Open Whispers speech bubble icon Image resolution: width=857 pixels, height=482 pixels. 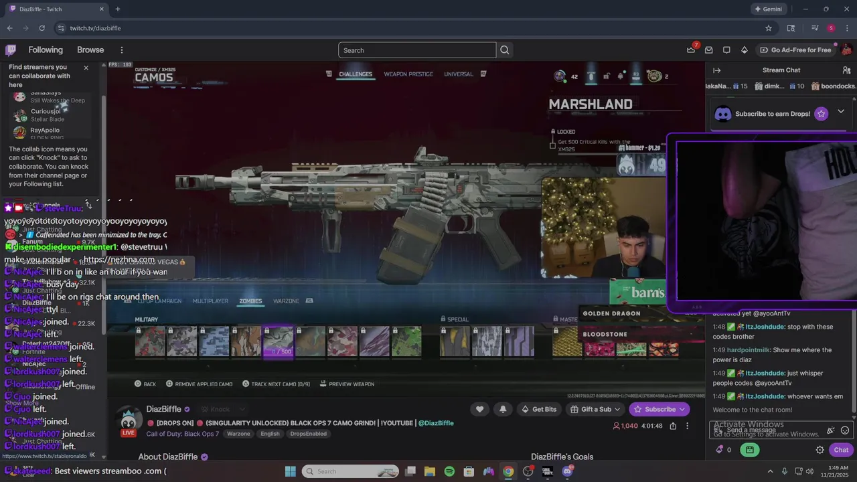tap(726, 50)
